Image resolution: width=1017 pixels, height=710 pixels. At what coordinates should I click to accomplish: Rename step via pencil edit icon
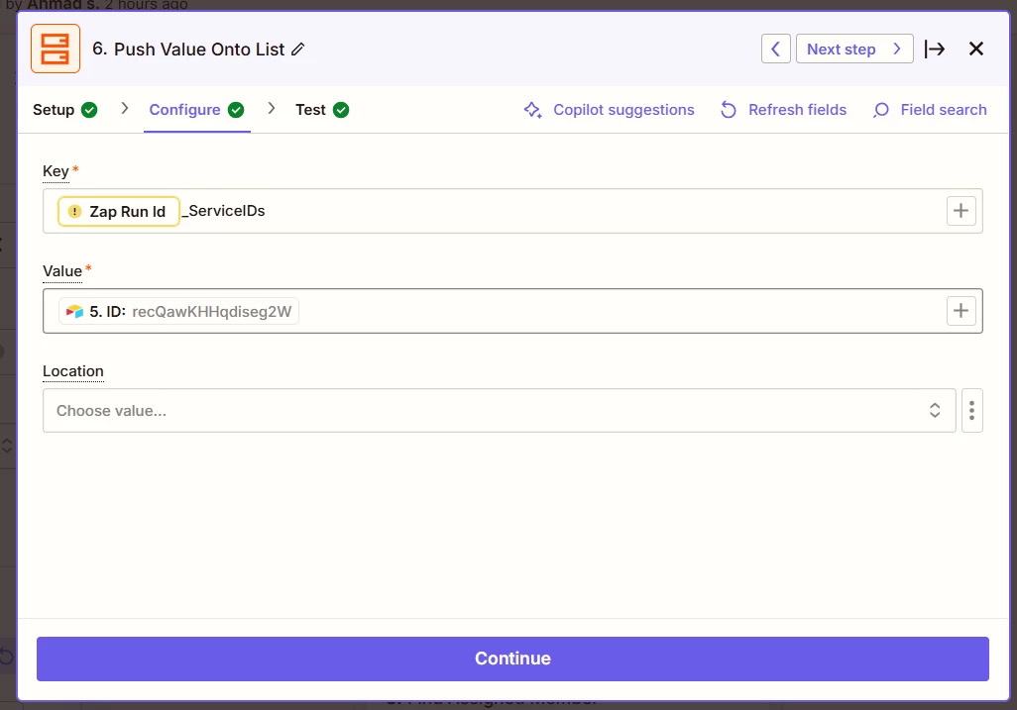point(297,50)
